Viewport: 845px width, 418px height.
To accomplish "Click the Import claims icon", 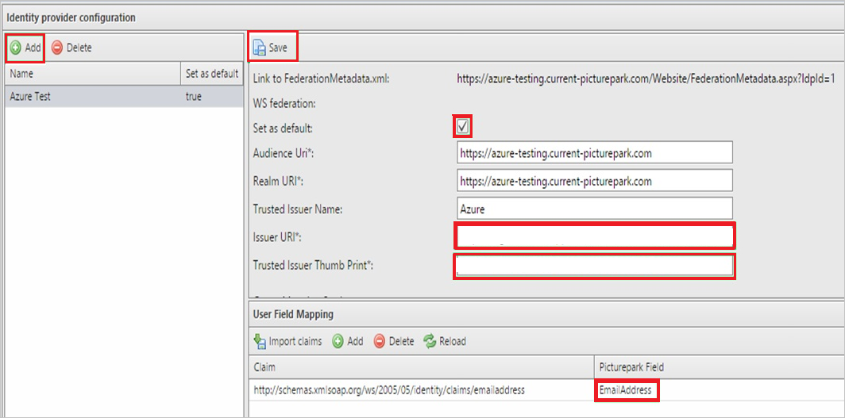I will pos(260,341).
